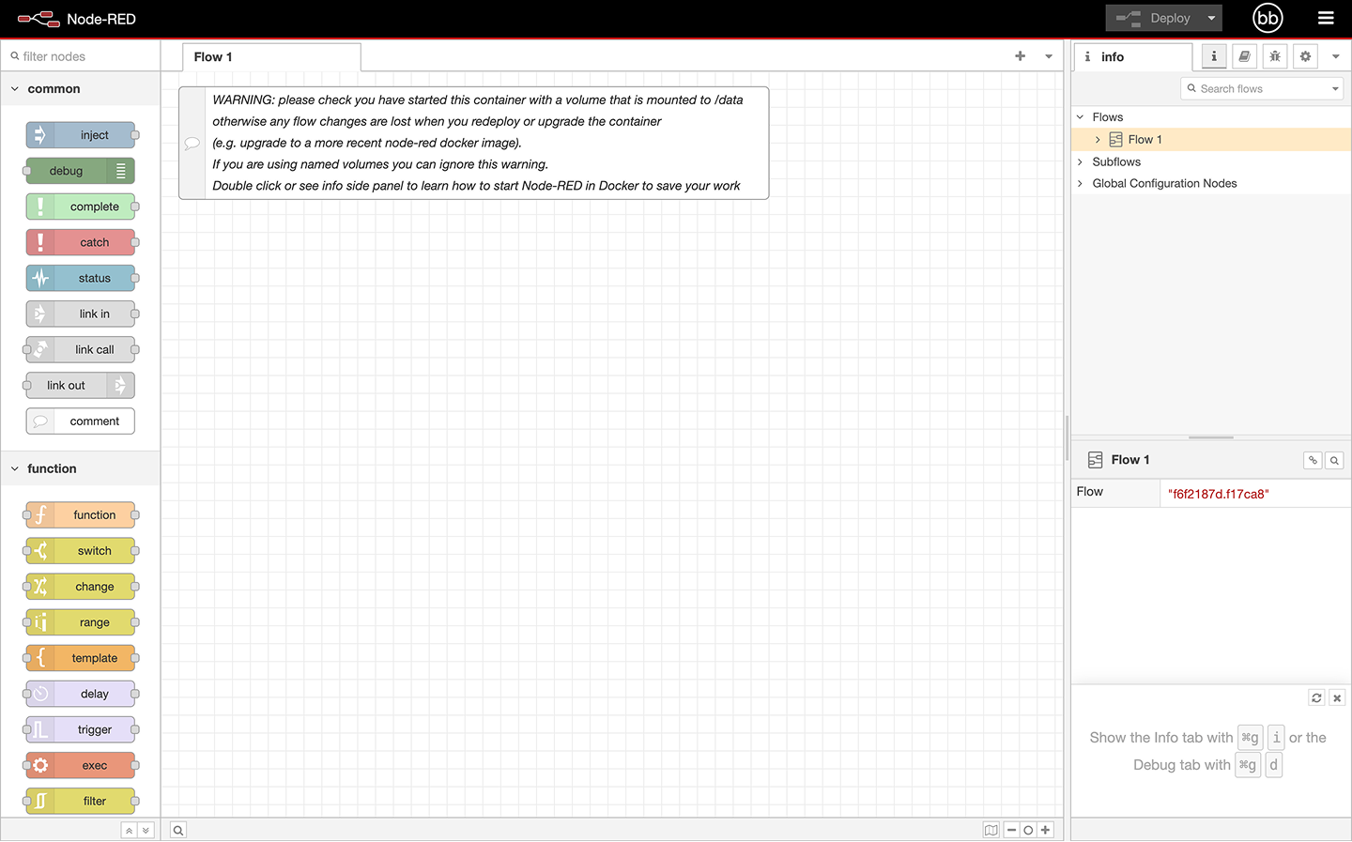Click the zoom out minus button
The height and width of the screenshot is (842, 1352).
point(1011,830)
